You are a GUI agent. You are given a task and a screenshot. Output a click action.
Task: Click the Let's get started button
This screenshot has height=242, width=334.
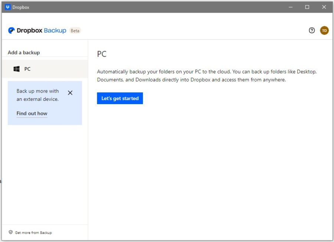click(x=120, y=98)
